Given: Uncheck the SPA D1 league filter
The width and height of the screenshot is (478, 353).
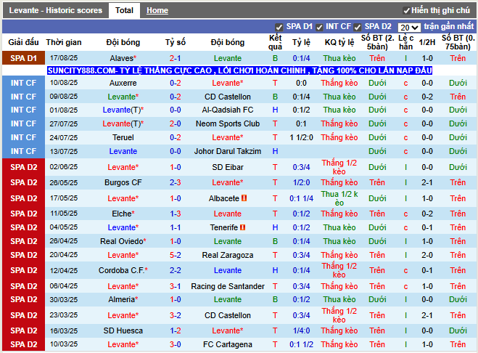Looking at the screenshot, I should 279,27.
